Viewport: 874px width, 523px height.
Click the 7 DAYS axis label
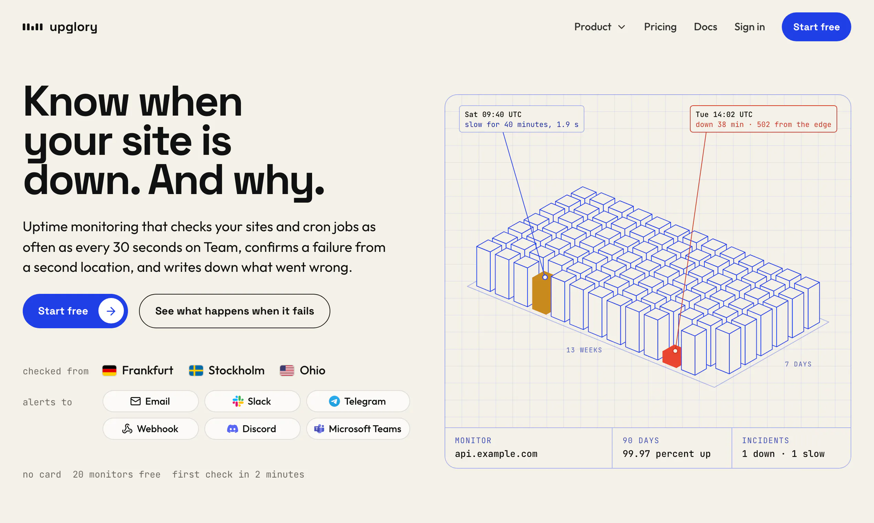[x=798, y=364]
